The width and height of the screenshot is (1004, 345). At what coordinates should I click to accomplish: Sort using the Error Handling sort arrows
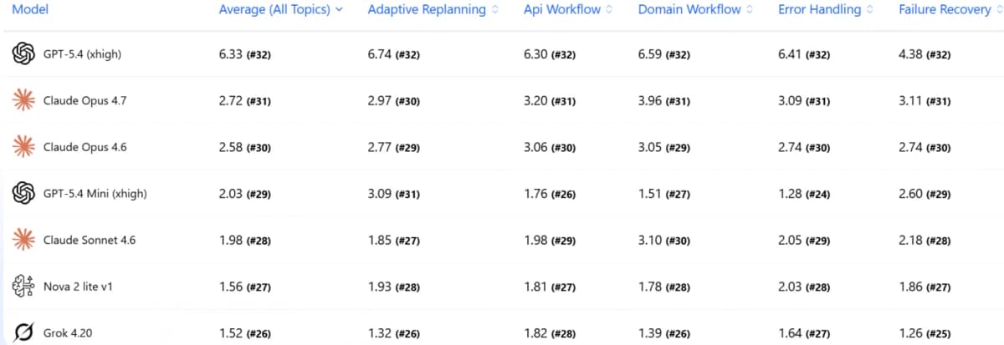[869, 10]
